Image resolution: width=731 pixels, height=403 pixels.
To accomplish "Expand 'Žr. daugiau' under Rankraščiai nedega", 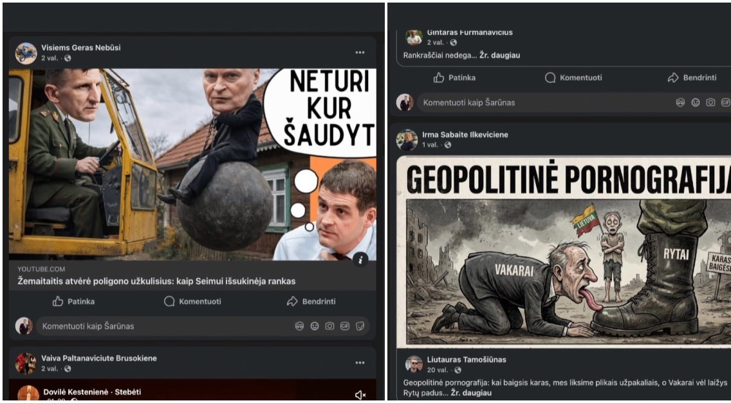I will (500, 55).
